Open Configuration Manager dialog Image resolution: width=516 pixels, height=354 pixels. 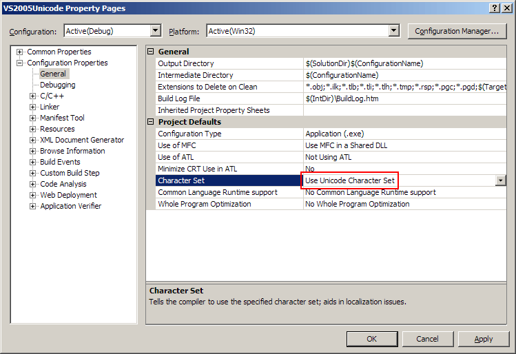[457, 31]
